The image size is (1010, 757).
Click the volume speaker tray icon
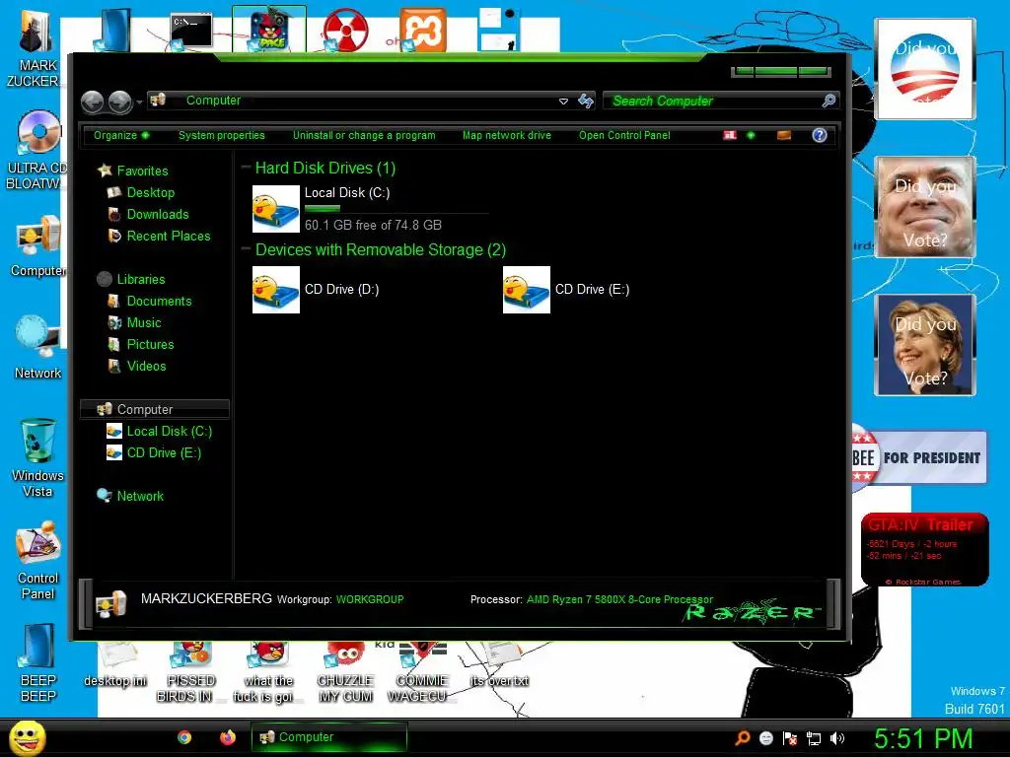pos(837,738)
